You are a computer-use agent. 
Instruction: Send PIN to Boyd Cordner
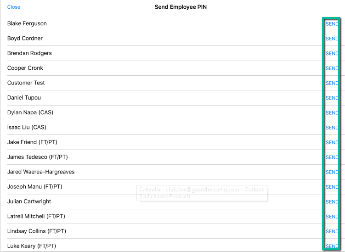click(332, 39)
